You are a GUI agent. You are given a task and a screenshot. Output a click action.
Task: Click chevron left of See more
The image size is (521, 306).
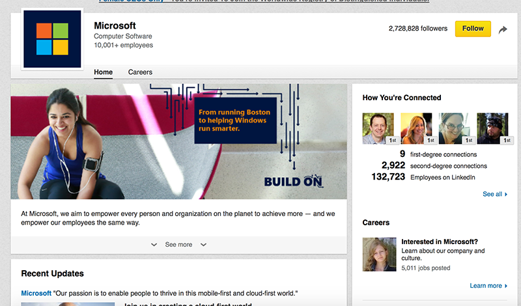(154, 245)
